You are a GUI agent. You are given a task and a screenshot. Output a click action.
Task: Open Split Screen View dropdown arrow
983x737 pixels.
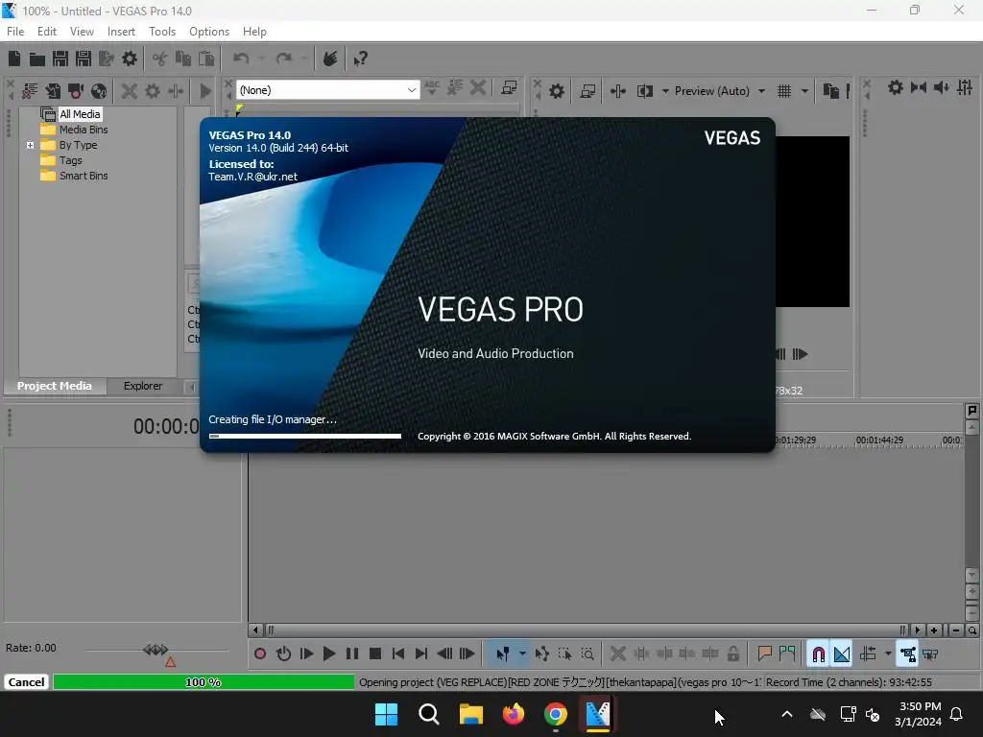click(x=665, y=91)
